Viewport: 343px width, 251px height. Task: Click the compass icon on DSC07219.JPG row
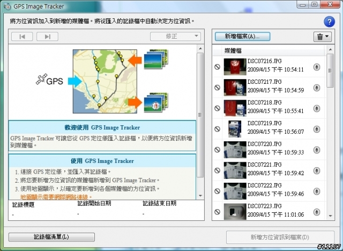317,129
